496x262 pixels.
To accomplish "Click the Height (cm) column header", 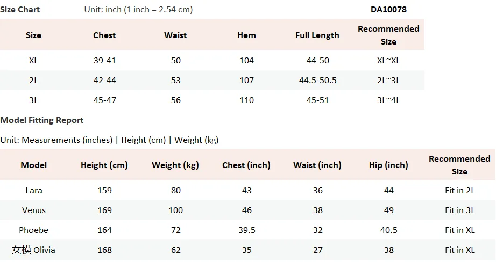I will (104, 165).
